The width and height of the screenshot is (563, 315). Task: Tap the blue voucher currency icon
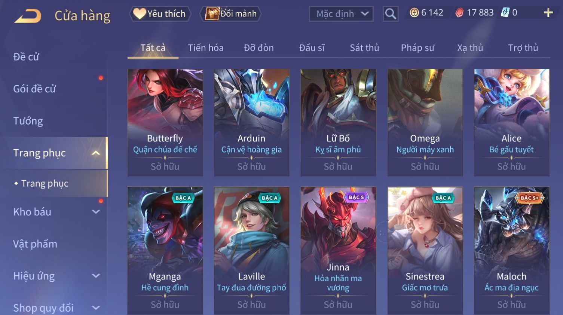[x=505, y=12]
